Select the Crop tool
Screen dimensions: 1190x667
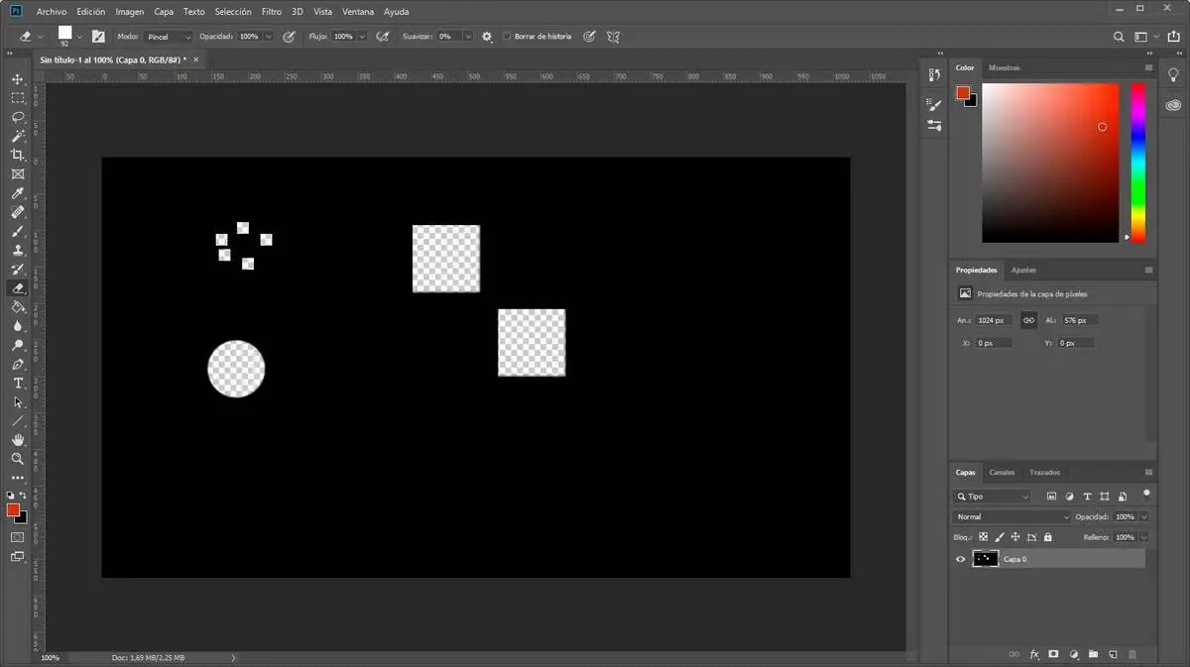coord(17,155)
